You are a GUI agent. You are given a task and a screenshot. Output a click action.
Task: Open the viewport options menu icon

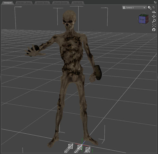click(154, 7)
